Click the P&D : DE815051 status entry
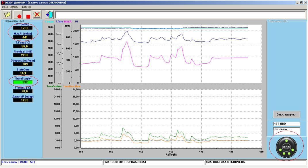 click(154, 162)
